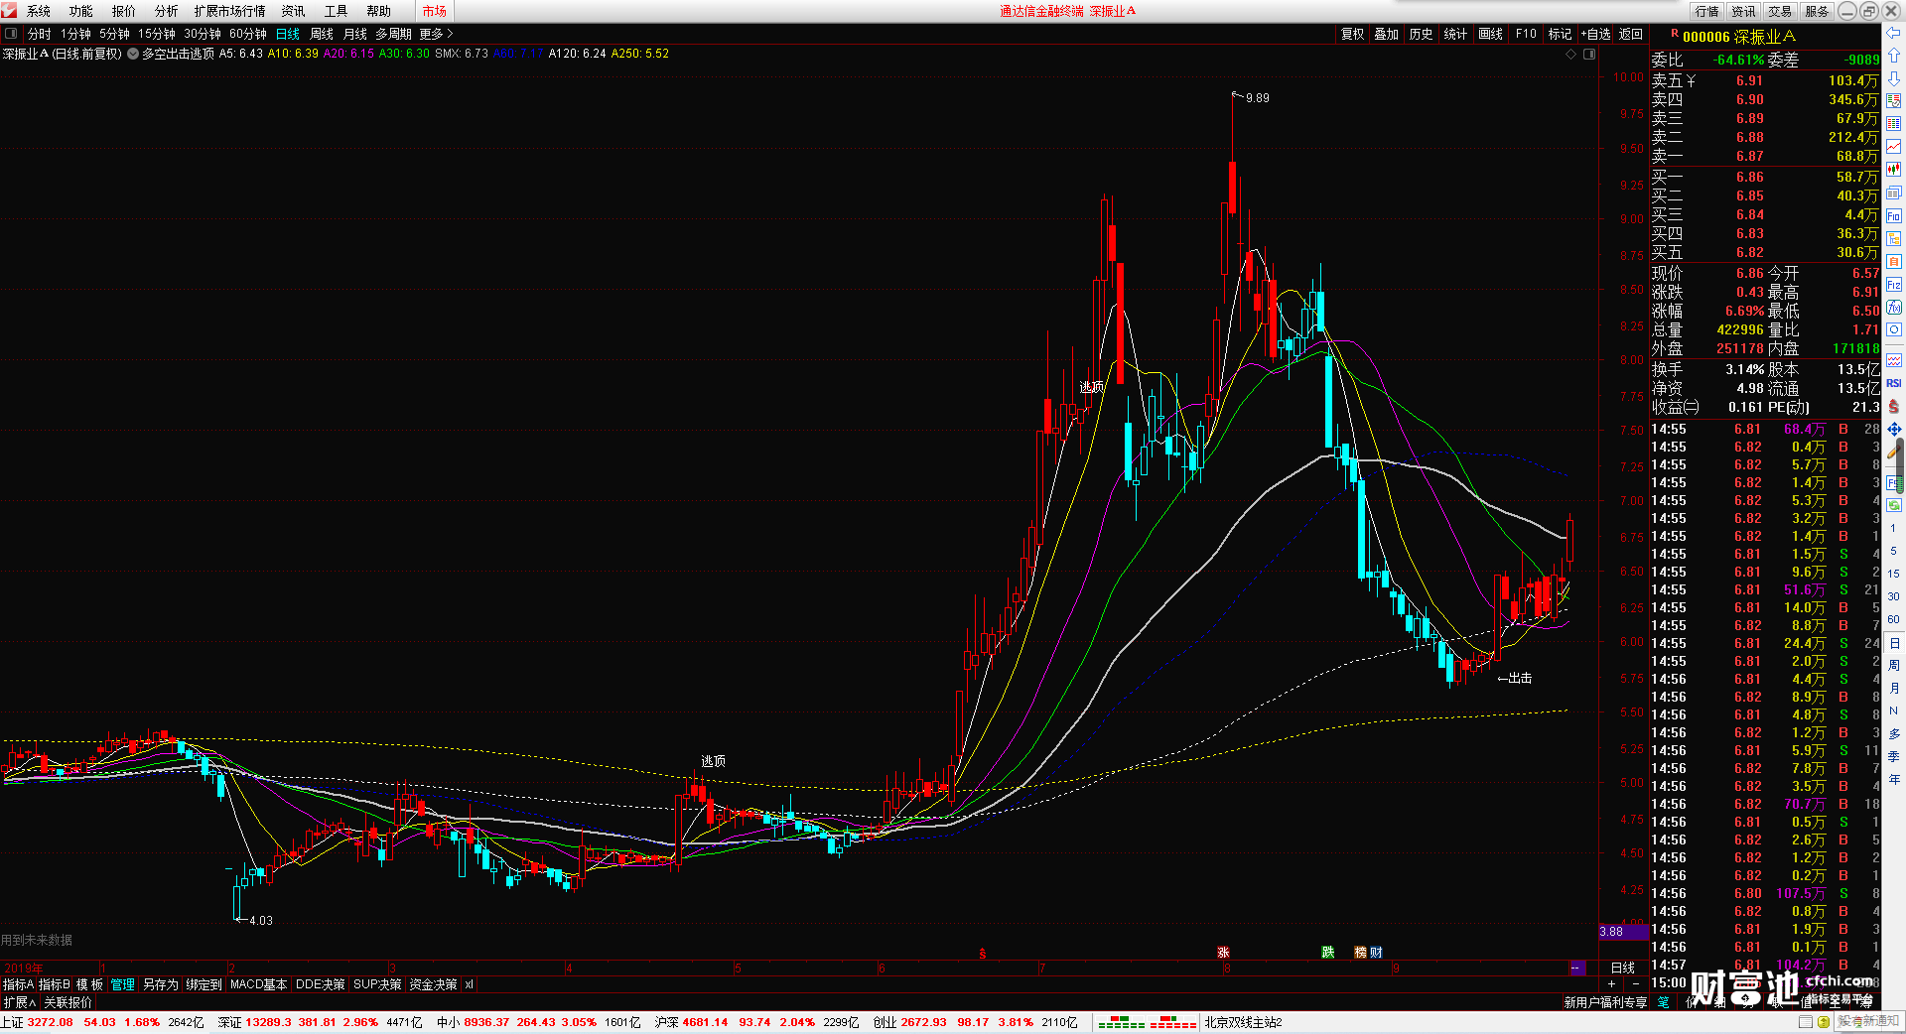
Task: Click the '跌' green marker at chart bottom
Action: pyautogui.click(x=1328, y=953)
